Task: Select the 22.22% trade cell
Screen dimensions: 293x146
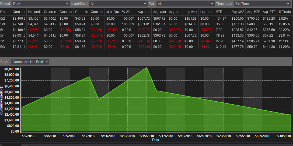Action: coord(285,30)
